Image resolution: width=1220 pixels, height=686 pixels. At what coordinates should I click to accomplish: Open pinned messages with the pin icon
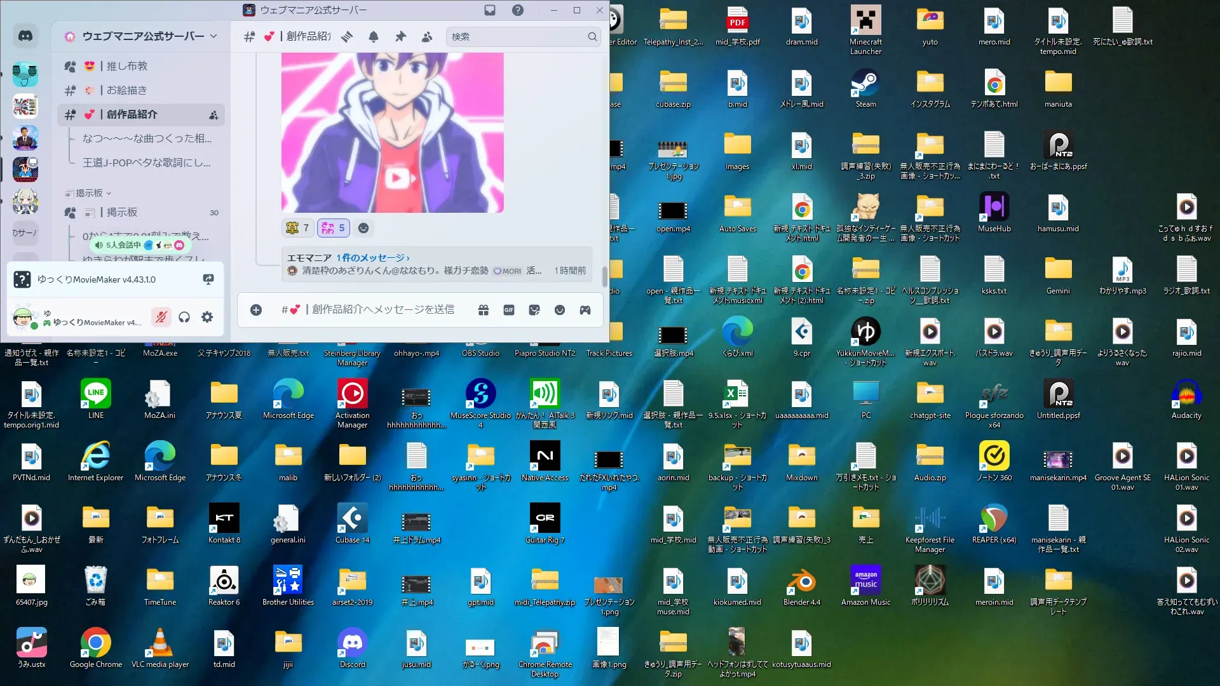400,37
